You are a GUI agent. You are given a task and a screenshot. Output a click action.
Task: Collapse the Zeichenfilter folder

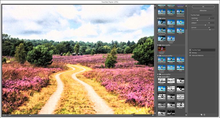click(x=158, y=77)
